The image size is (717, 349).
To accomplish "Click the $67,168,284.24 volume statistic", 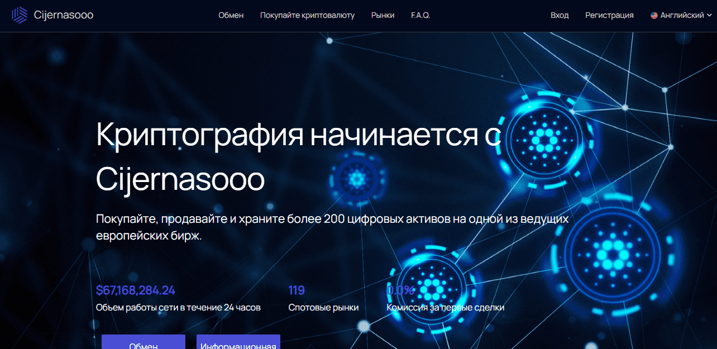I will click(x=135, y=290).
